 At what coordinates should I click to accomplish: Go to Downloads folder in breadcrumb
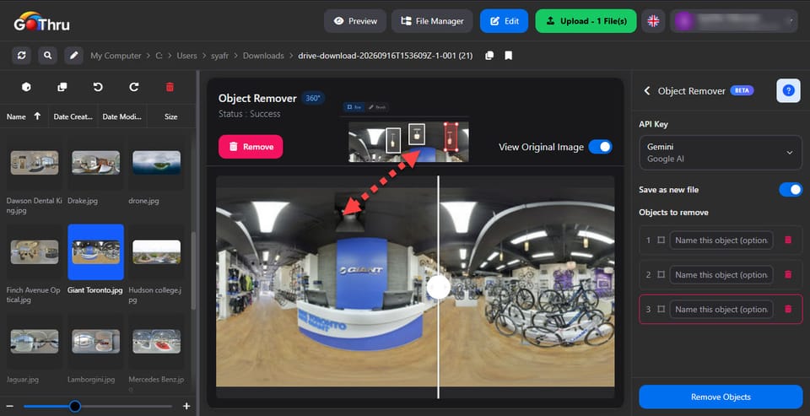coord(263,56)
